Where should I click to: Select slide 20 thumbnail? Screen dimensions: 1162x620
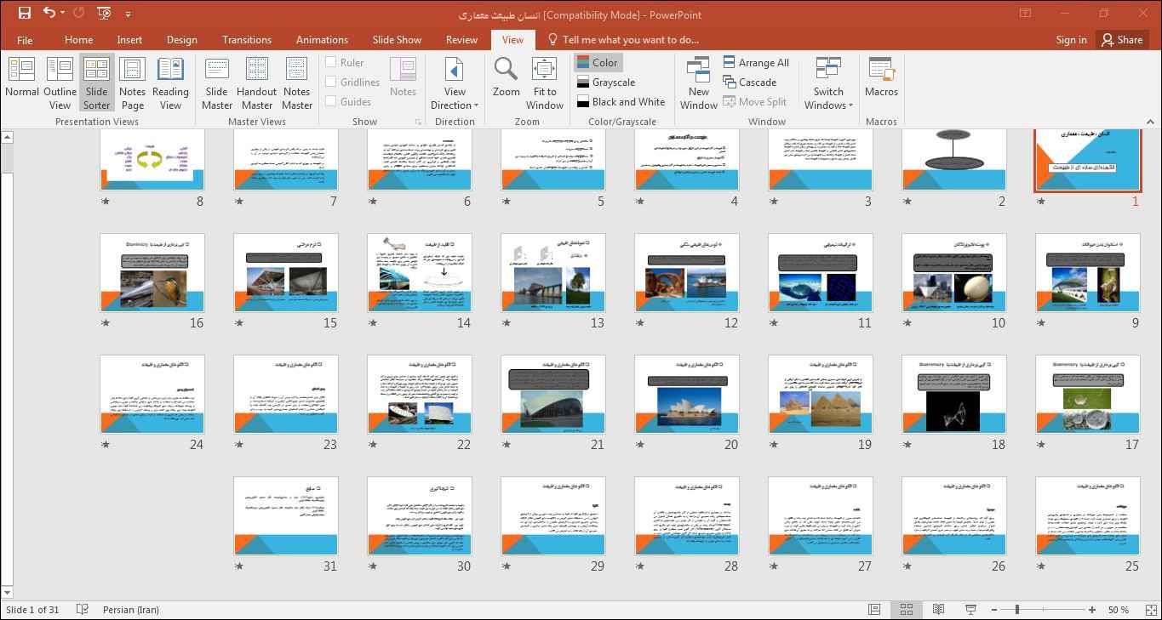point(687,395)
